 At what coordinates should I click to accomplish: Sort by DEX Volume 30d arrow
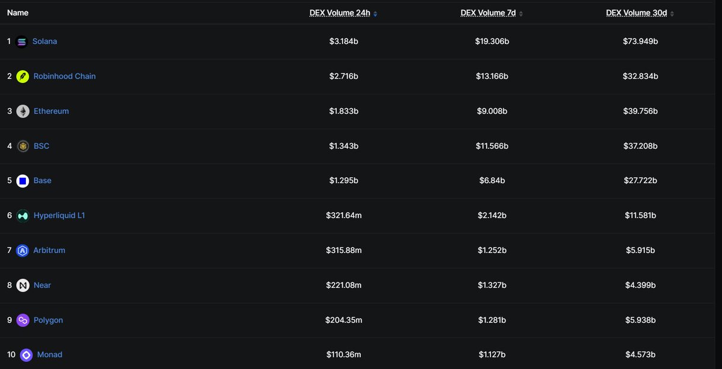coord(672,13)
